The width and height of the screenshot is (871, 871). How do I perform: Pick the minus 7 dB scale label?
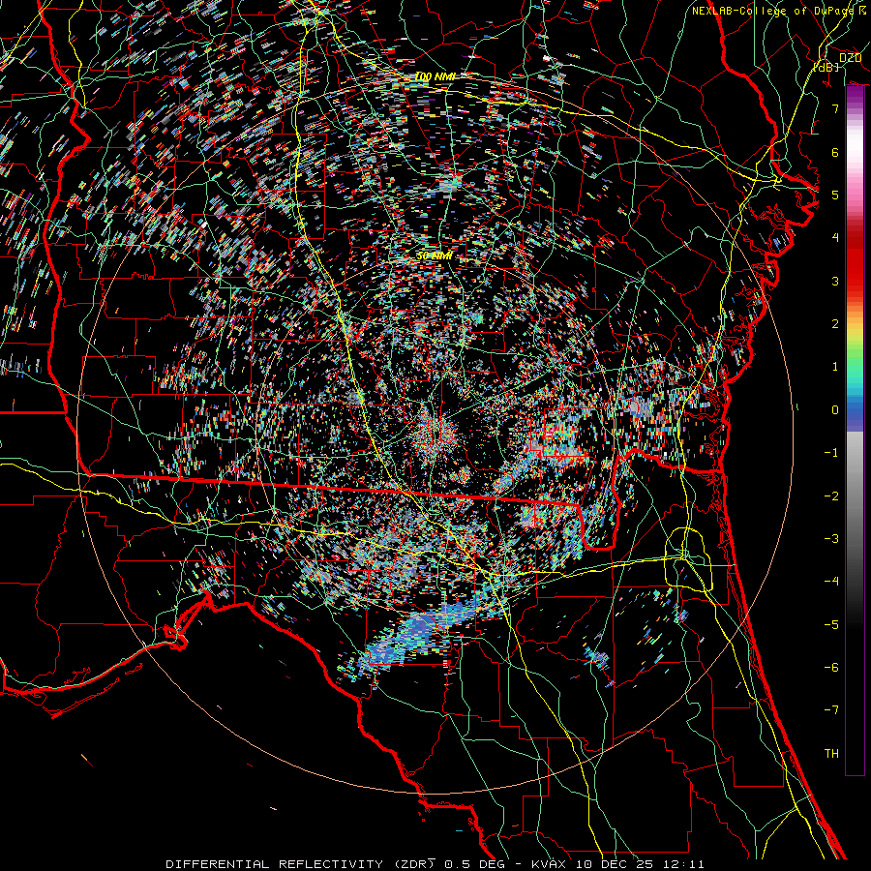[831, 710]
